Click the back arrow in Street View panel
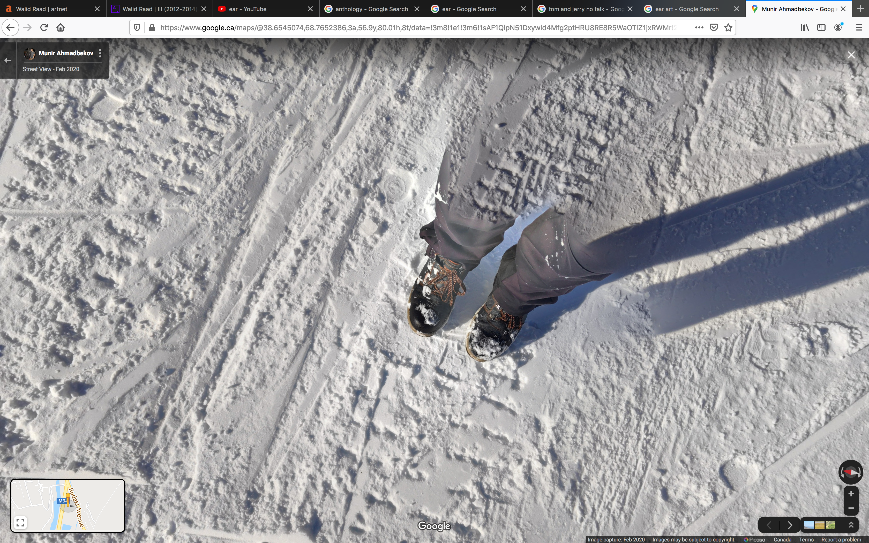 click(8, 60)
